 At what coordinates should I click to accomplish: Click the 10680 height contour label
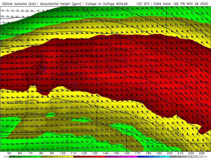point(87,138)
